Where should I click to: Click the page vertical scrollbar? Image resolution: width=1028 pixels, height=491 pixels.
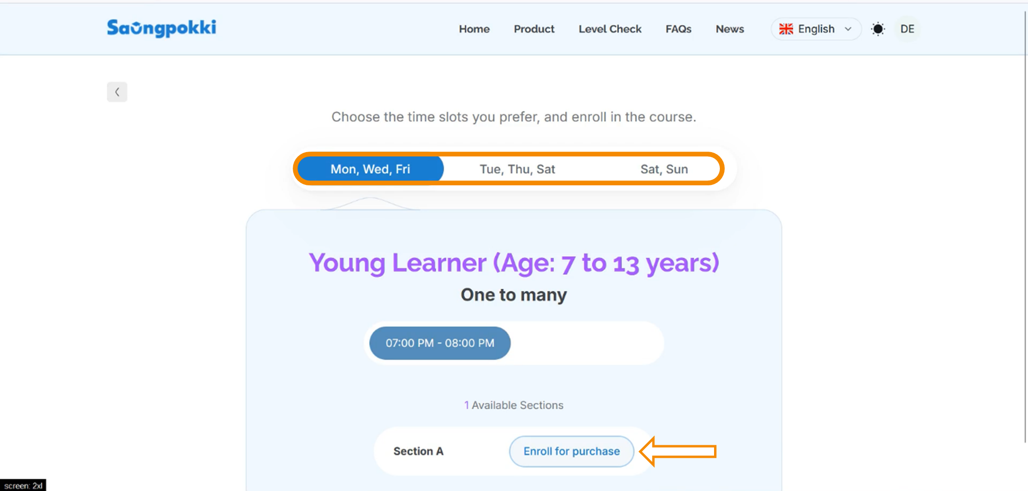coord(1025,226)
